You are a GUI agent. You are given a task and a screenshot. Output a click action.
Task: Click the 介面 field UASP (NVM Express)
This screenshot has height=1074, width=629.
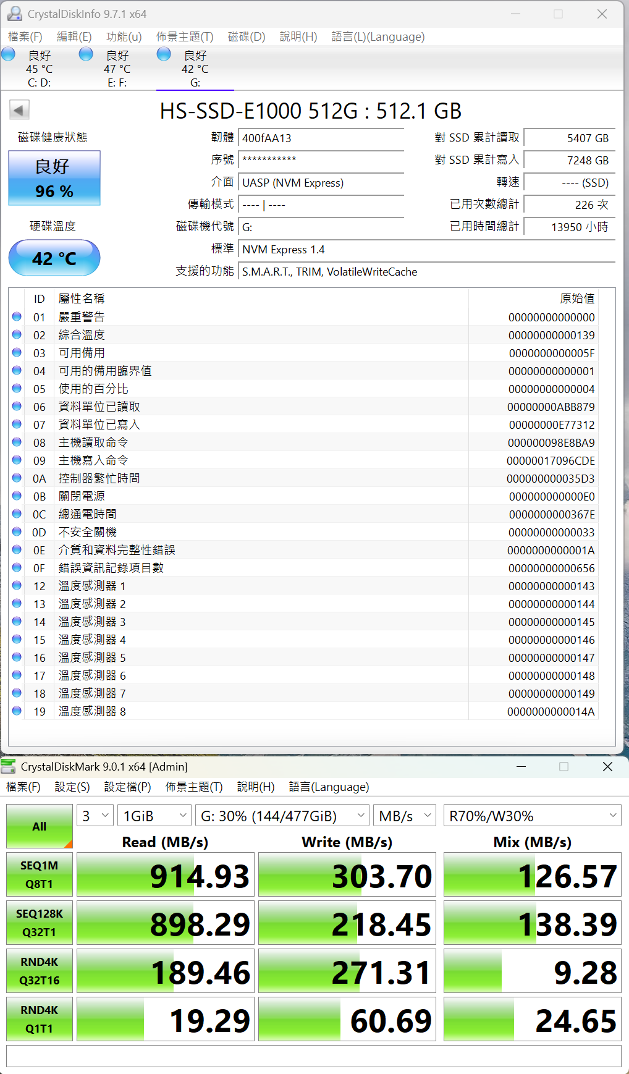pyautogui.click(x=321, y=182)
